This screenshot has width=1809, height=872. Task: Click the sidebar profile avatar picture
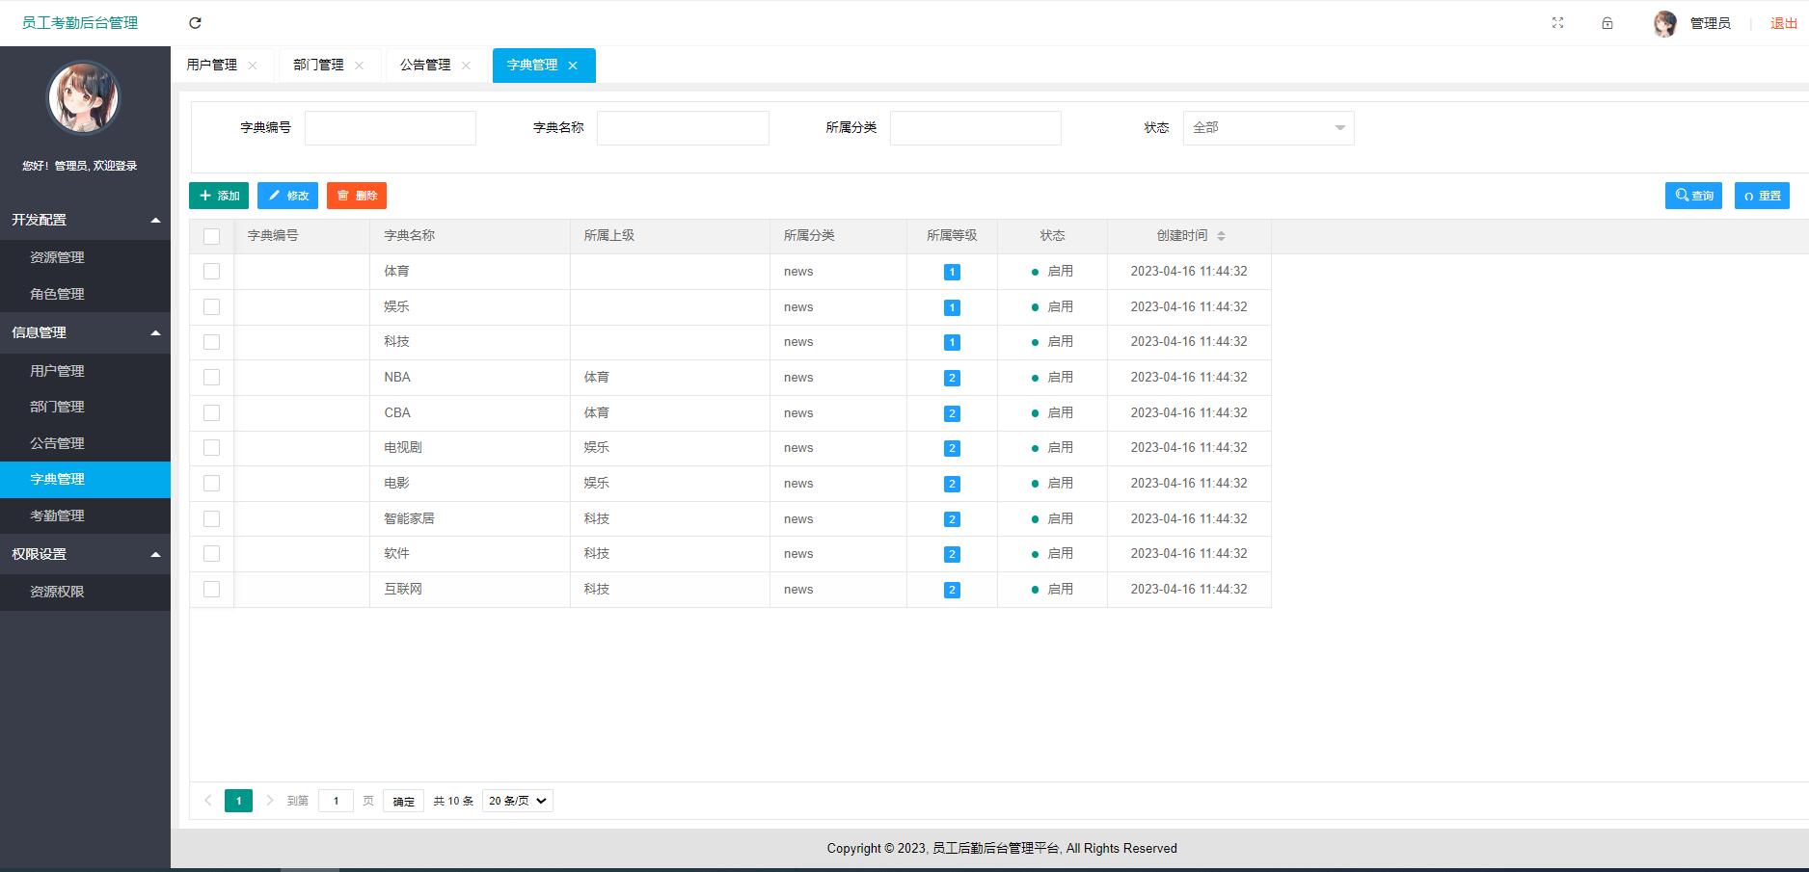pyautogui.click(x=83, y=97)
